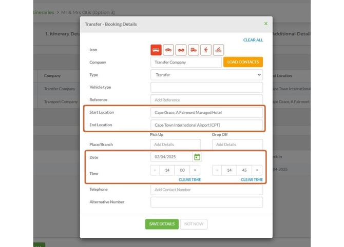Decrease drop off time with minus

pyautogui.click(x=217, y=170)
